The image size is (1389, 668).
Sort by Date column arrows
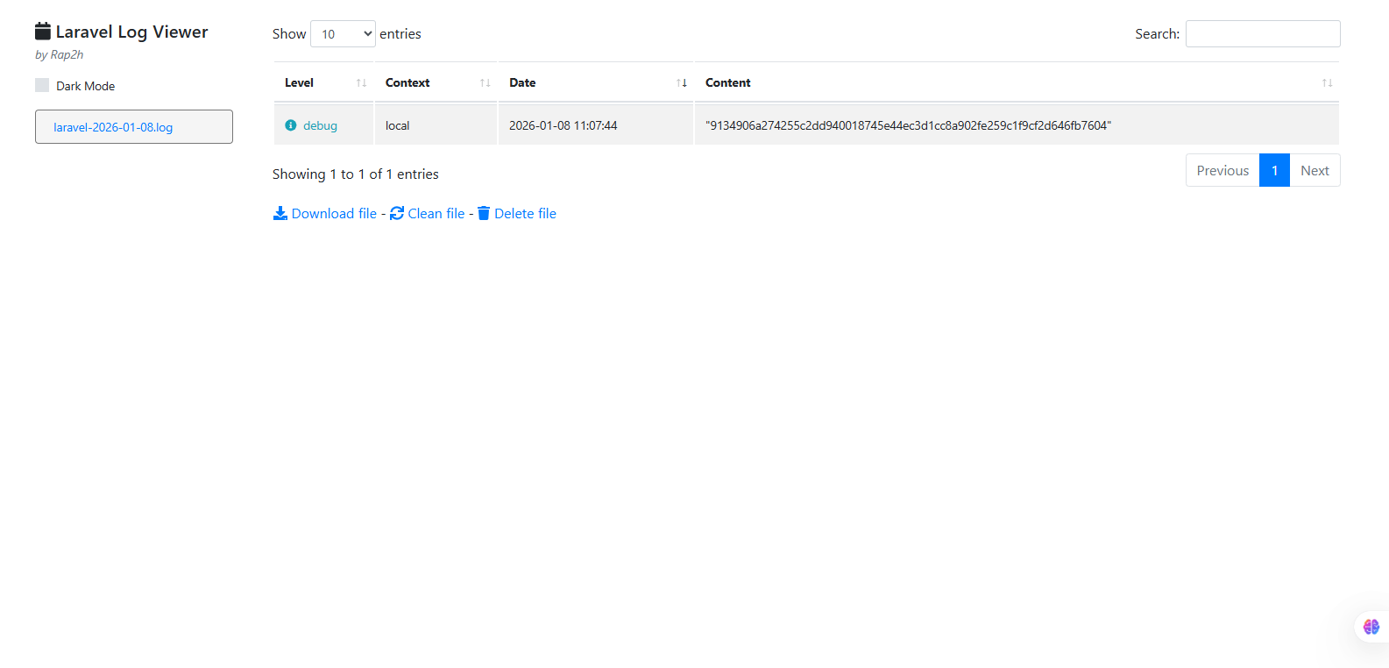pyautogui.click(x=682, y=83)
